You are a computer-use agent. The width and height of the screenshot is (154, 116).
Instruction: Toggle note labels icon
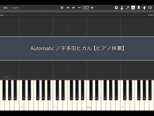coord(133,8)
